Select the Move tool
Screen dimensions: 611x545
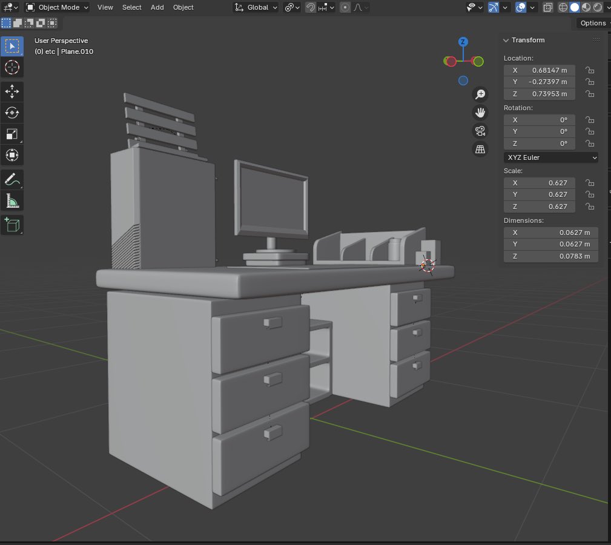point(12,91)
